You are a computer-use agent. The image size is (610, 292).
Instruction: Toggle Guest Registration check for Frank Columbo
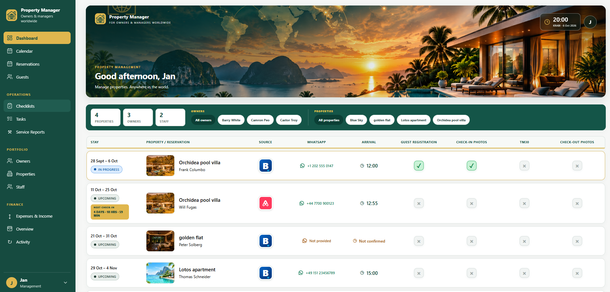point(419,166)
